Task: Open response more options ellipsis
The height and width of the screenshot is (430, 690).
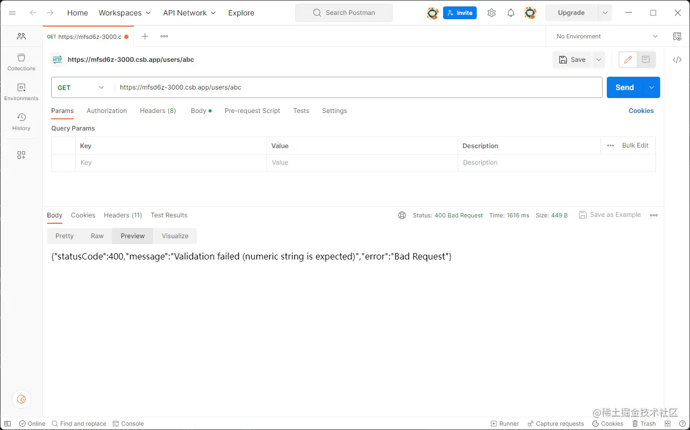Action: pos(654,215)
